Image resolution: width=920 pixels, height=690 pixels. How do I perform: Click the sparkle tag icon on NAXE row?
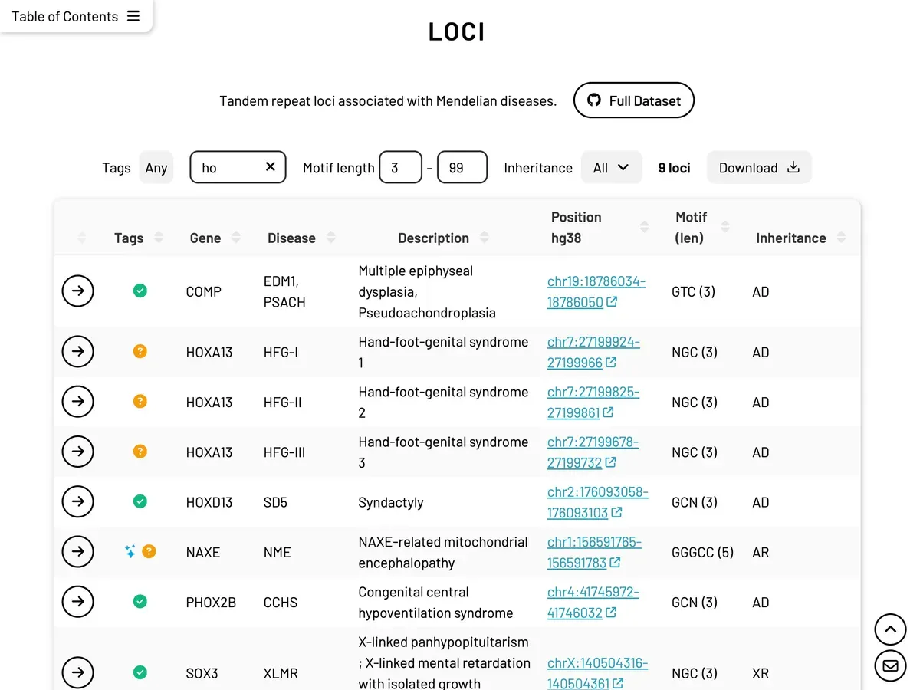[x=130, y=551]
